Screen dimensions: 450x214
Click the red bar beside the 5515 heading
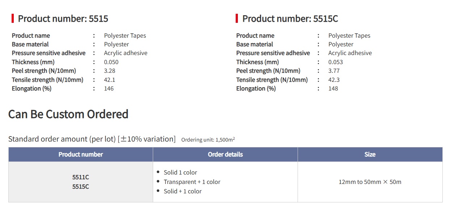coord(13,18)
